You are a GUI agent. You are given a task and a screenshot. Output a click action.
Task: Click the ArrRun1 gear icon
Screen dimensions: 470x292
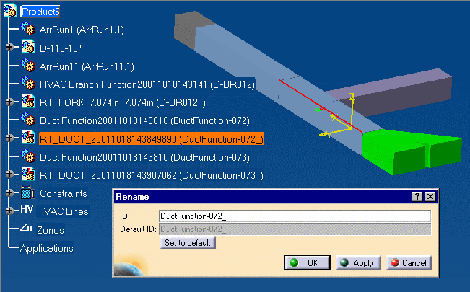pos(28,30)
